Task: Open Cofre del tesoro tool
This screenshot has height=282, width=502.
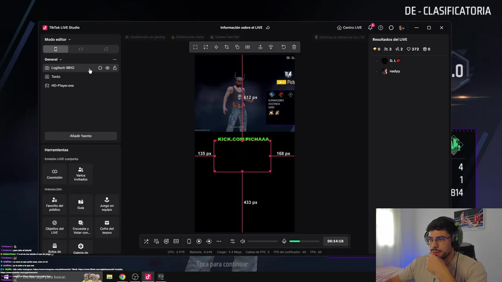Action: point(107,228)
